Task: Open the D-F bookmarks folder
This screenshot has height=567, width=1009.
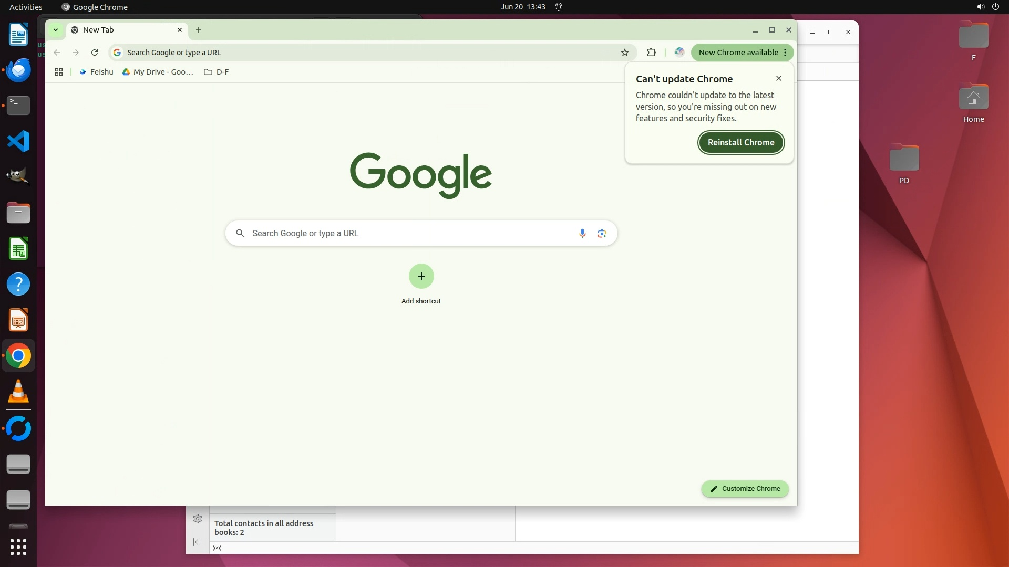Action: [x=216, y=72]
